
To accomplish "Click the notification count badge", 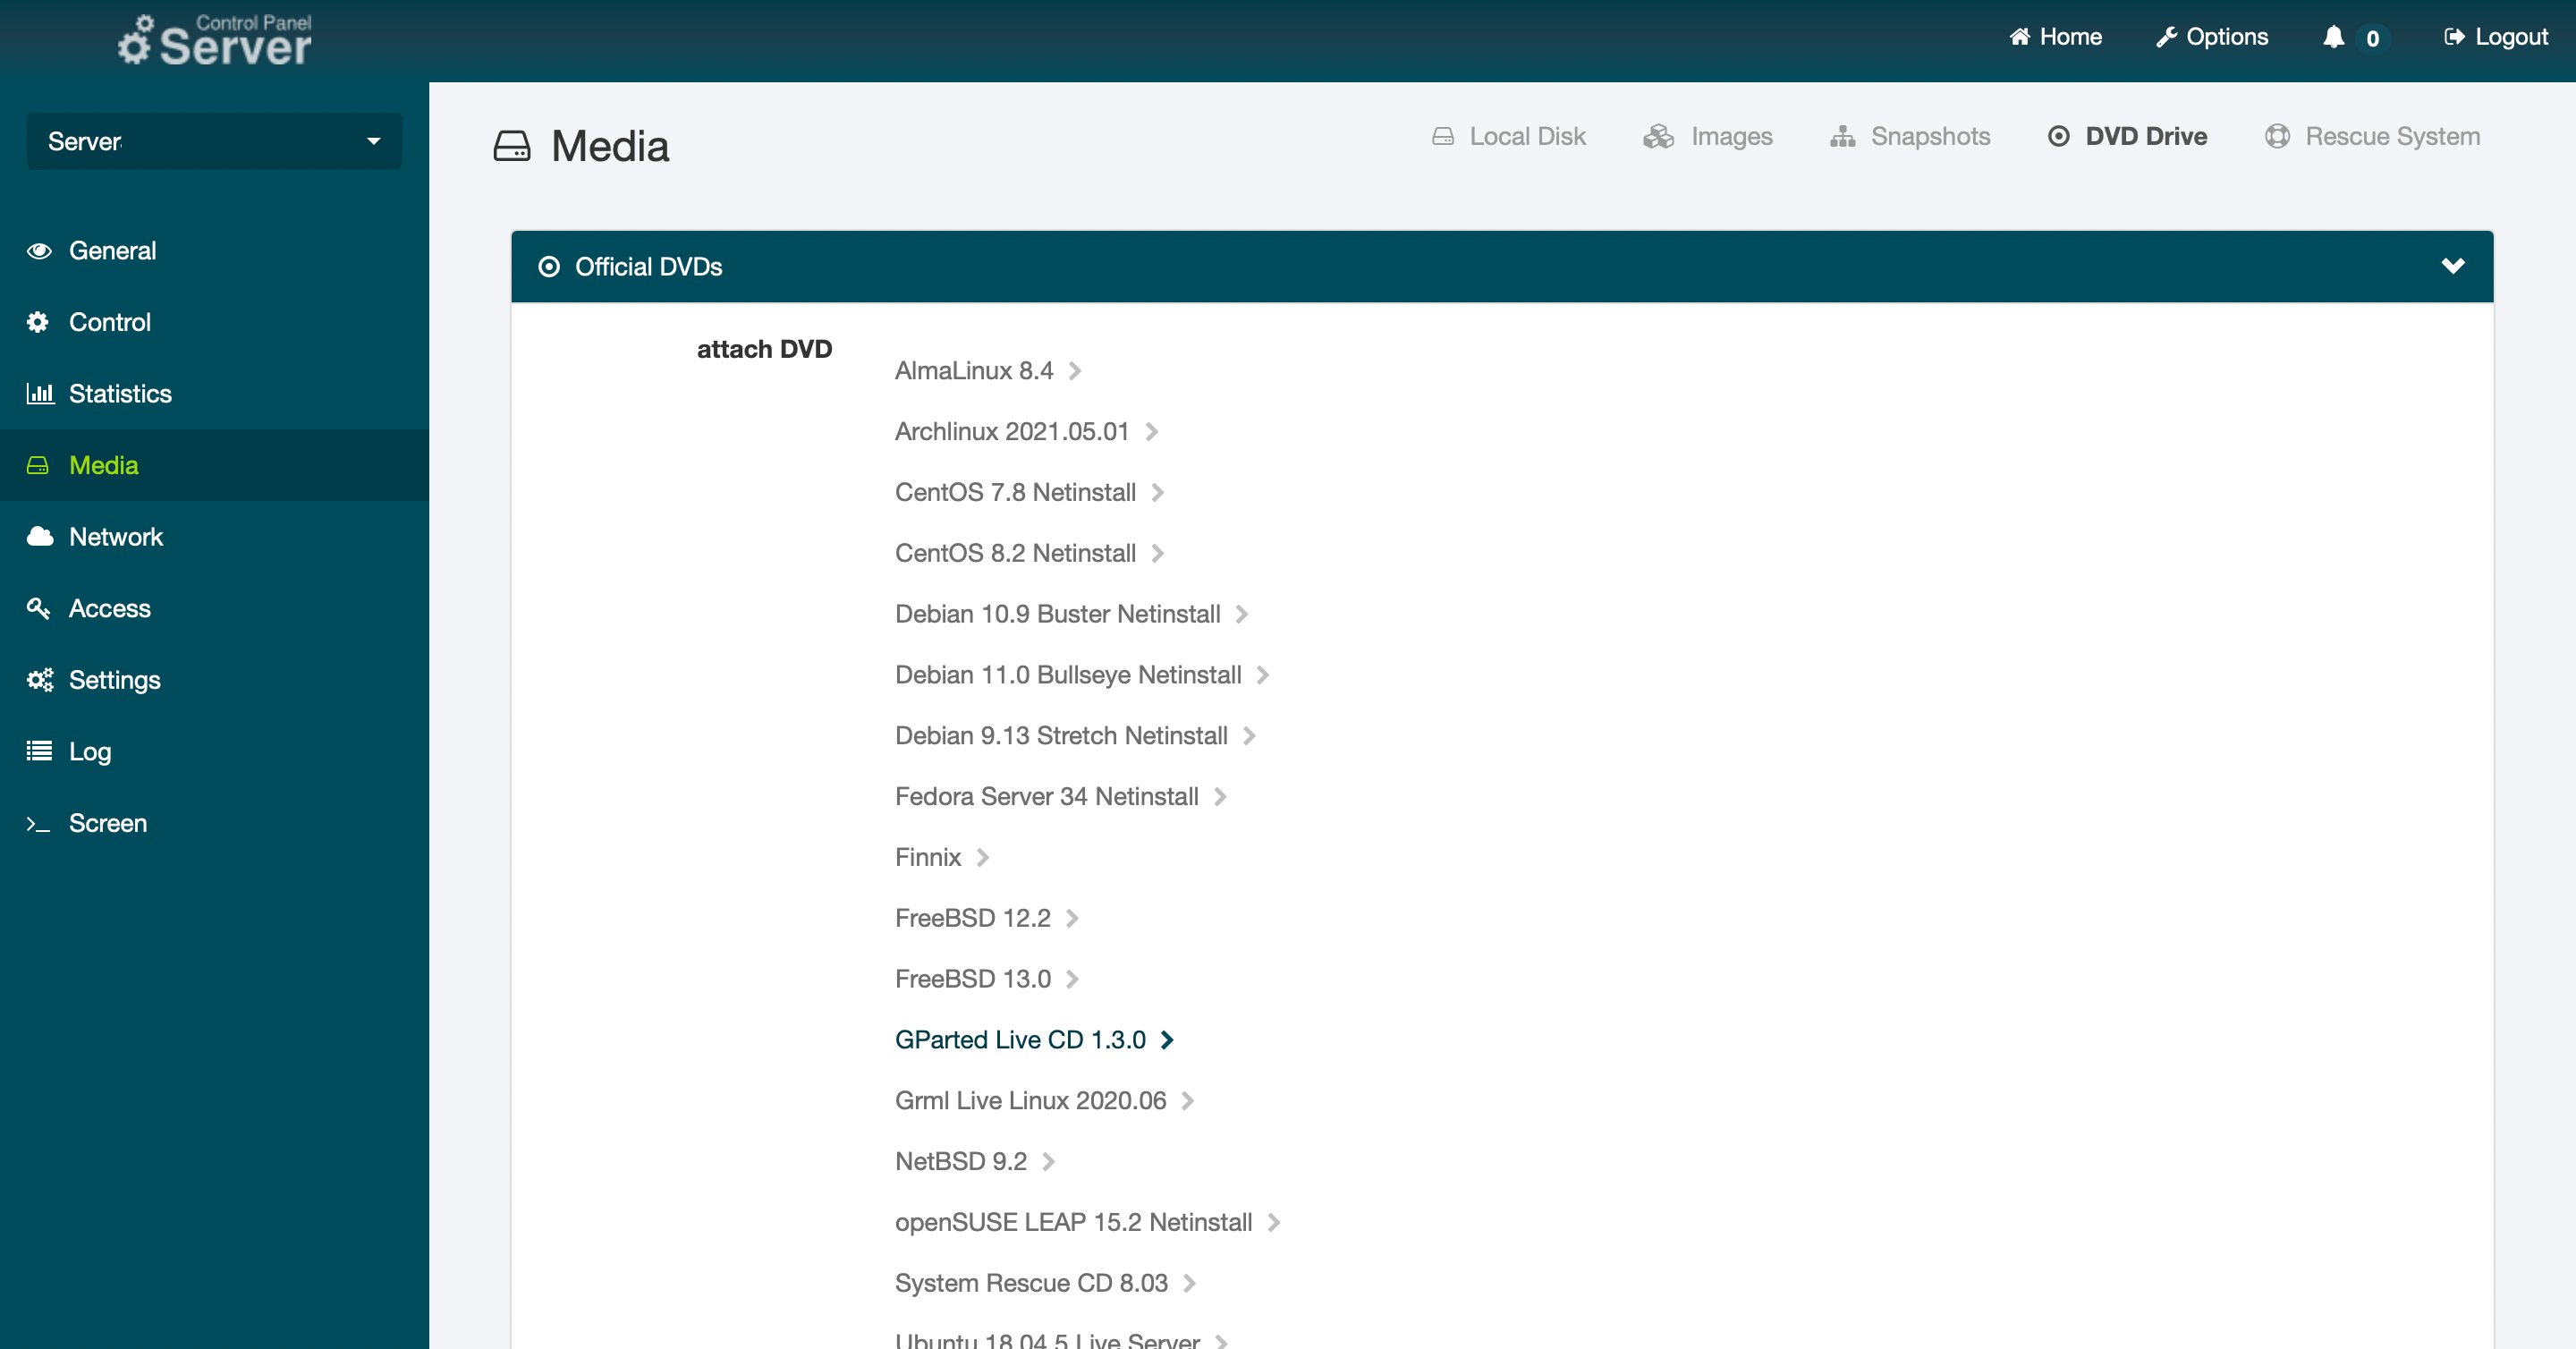I will click(x=2372, y=38).
